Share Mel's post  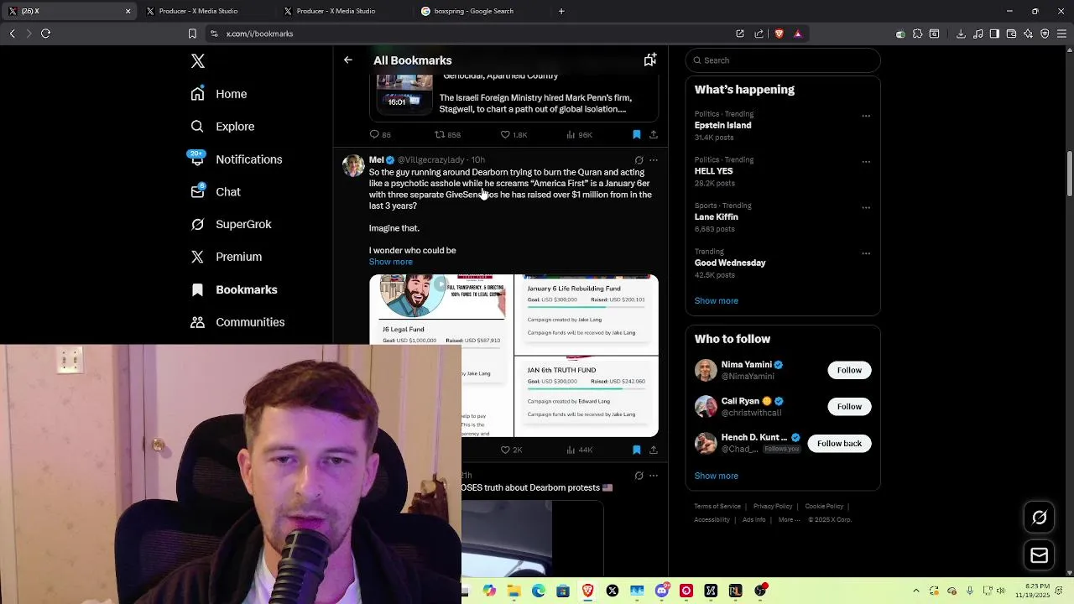(x=654, y=450)
